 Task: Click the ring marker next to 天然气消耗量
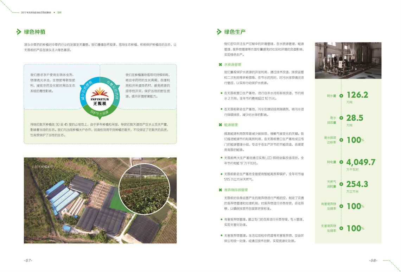click(x=341, y=184)
